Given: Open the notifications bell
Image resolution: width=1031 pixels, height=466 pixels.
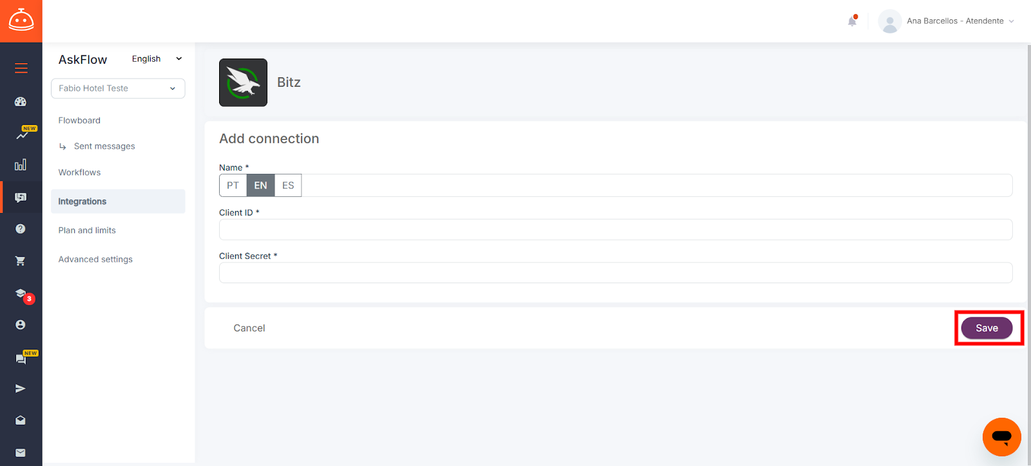Looking at the screenshot, I should (x=852, y=21).
